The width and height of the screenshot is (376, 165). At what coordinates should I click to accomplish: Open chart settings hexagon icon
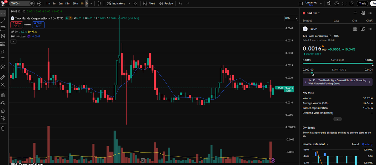(337, 3)
